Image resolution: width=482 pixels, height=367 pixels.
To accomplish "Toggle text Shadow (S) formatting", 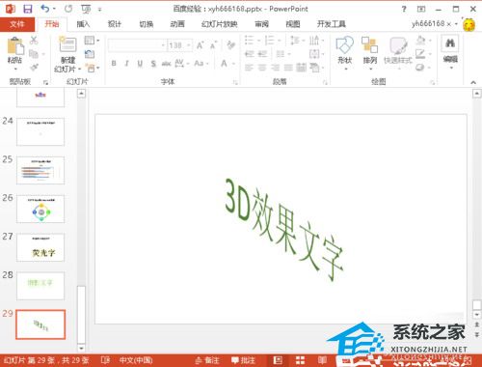I will pyautogui.click(x=153, y=64).
